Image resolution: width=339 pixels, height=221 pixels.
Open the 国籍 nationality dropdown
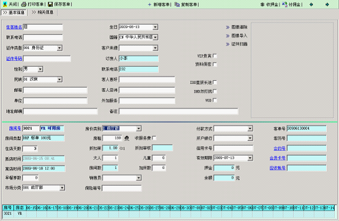(155, 37)
